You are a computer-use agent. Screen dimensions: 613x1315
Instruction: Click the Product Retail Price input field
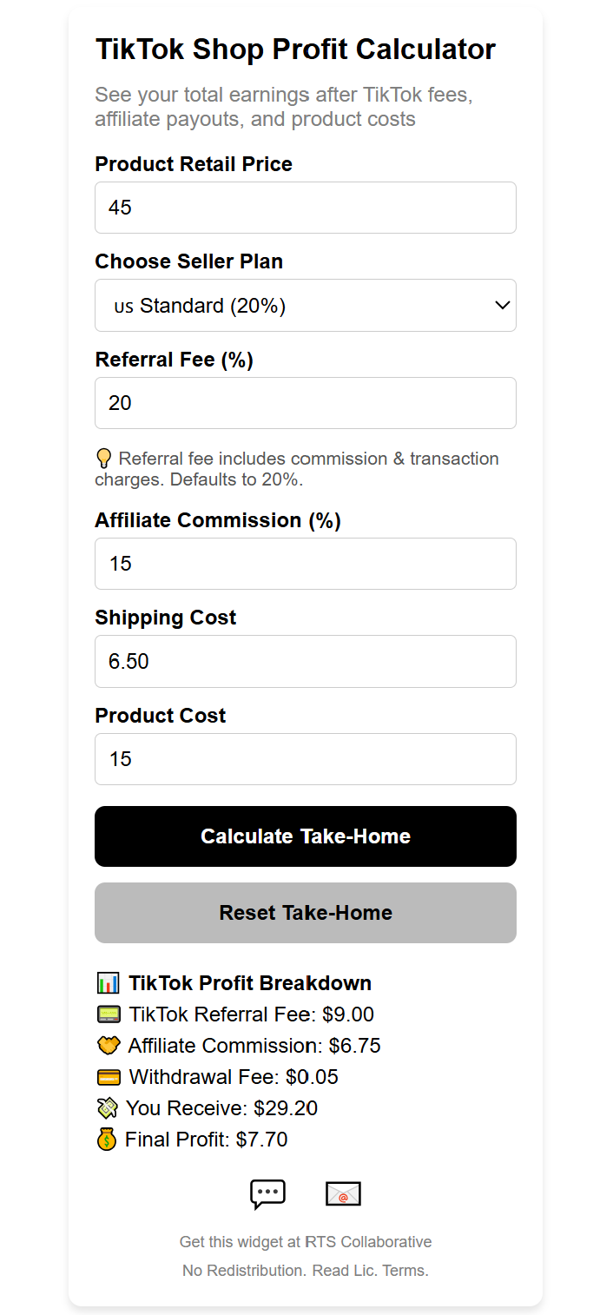coord(306,208)
